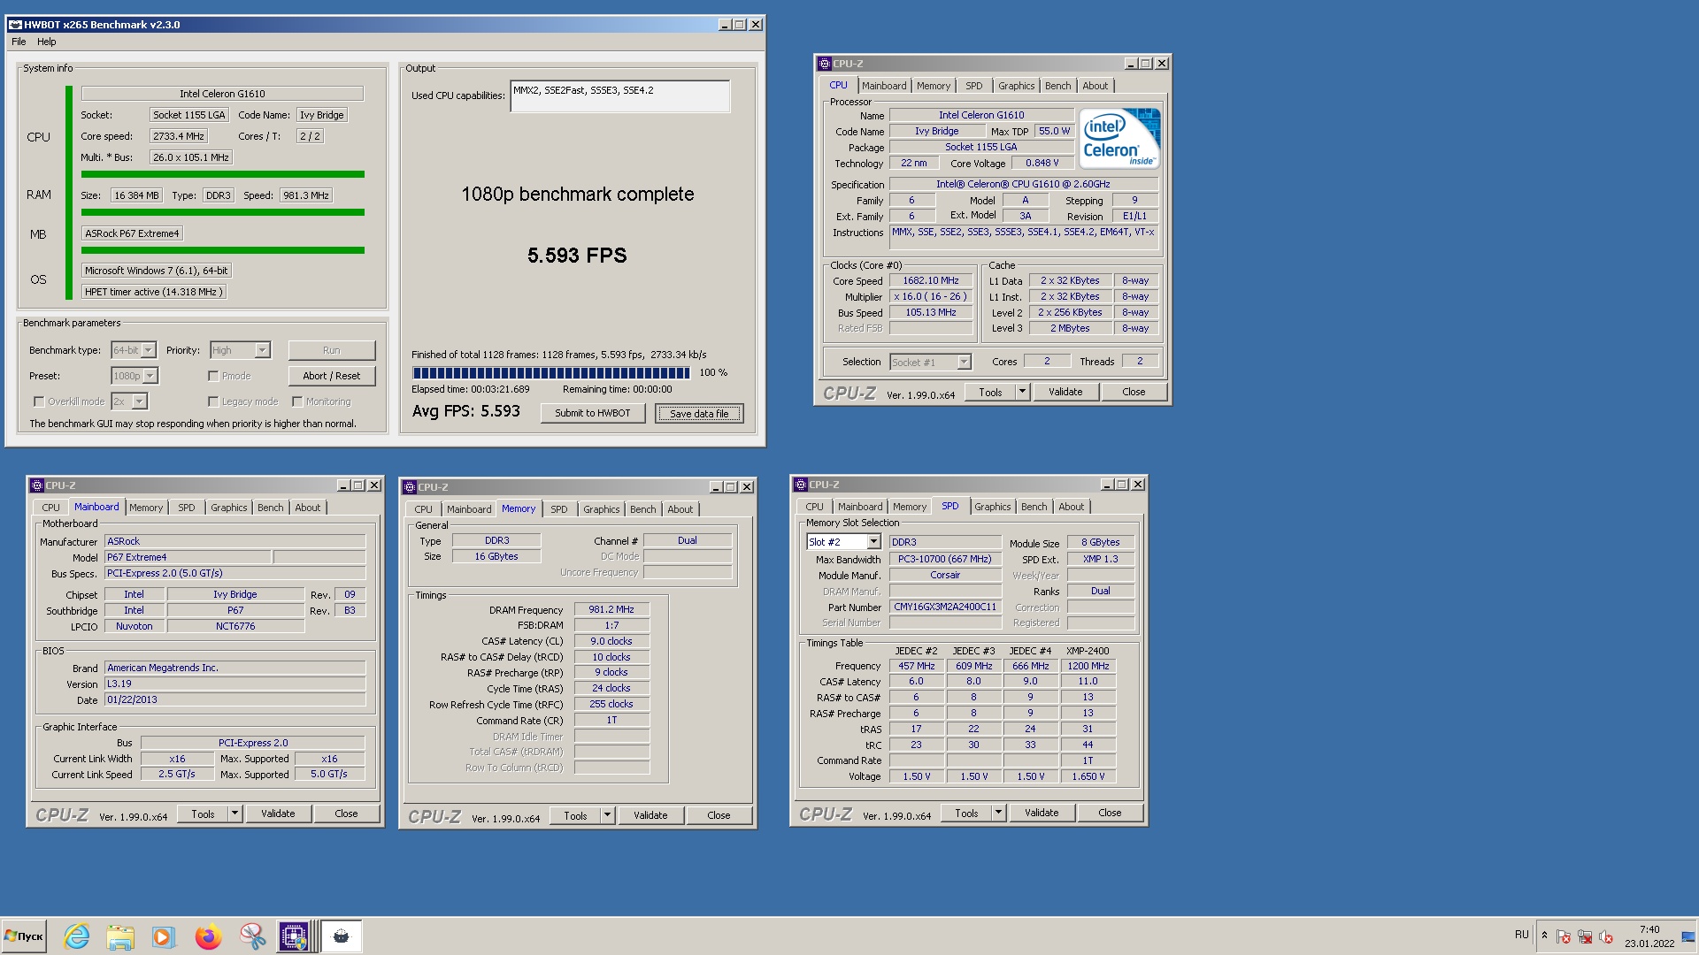Minimize the CPU-Z CPU window
The width and height of the screenshot is (1699, 955).
coord(1130,64)
